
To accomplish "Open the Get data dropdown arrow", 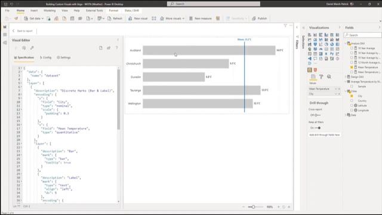I will pos(42,19).
